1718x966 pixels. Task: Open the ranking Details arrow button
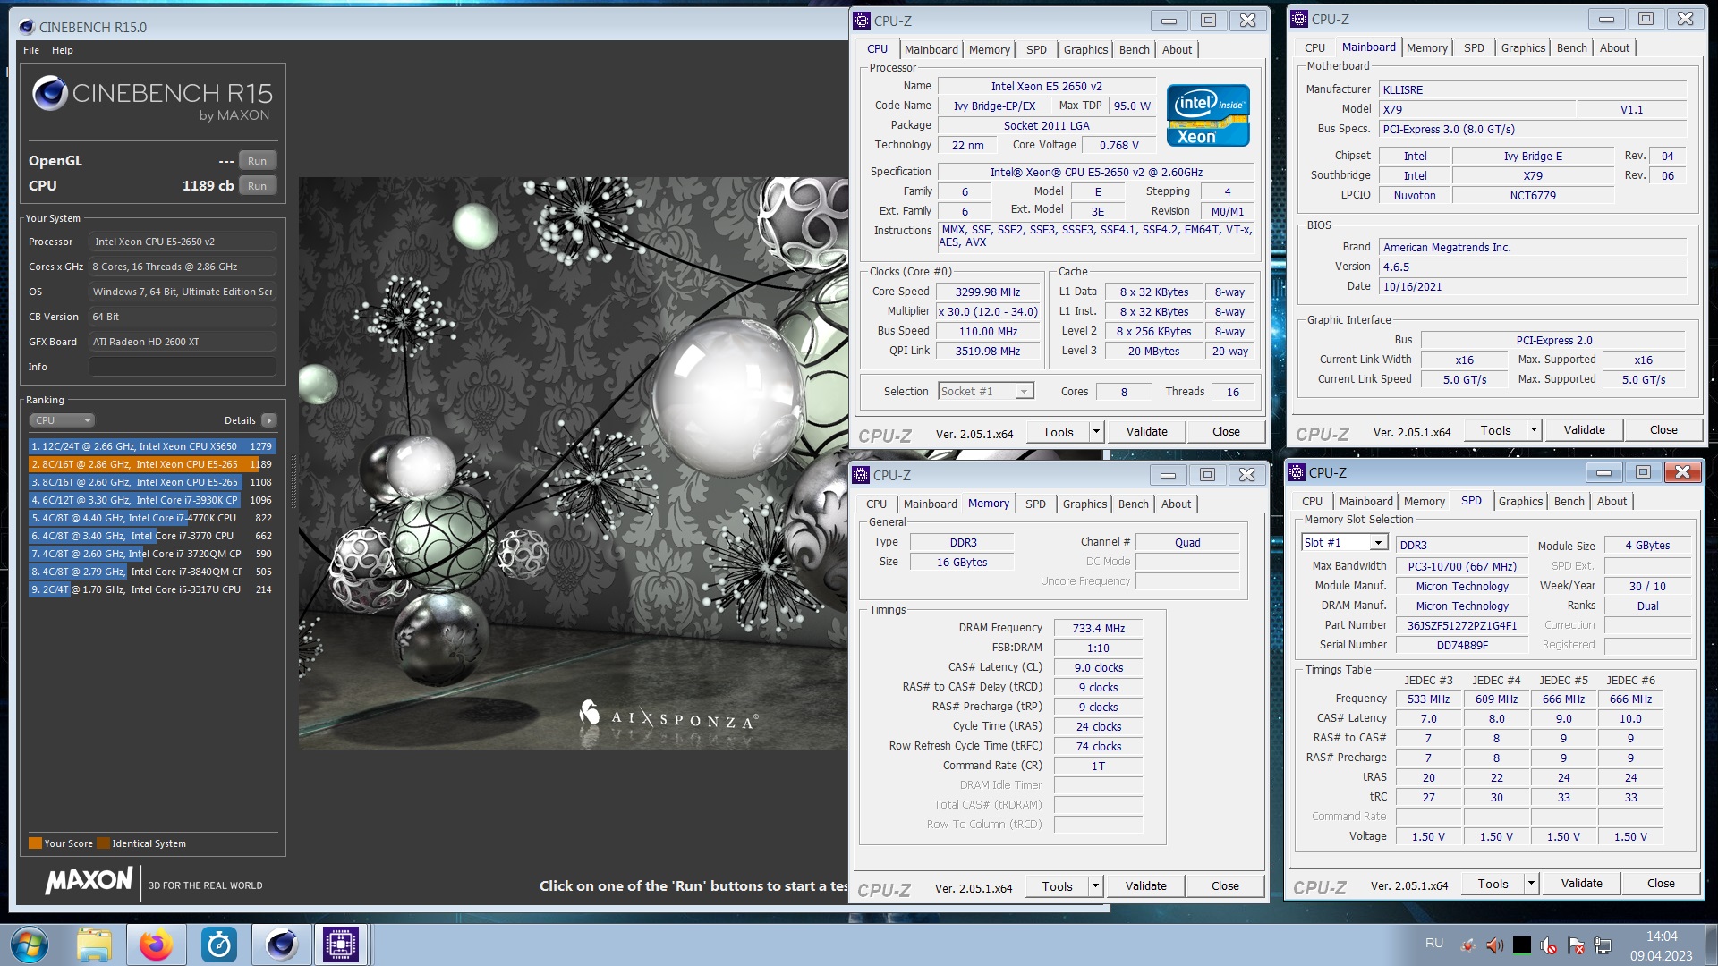pos(269,420)
